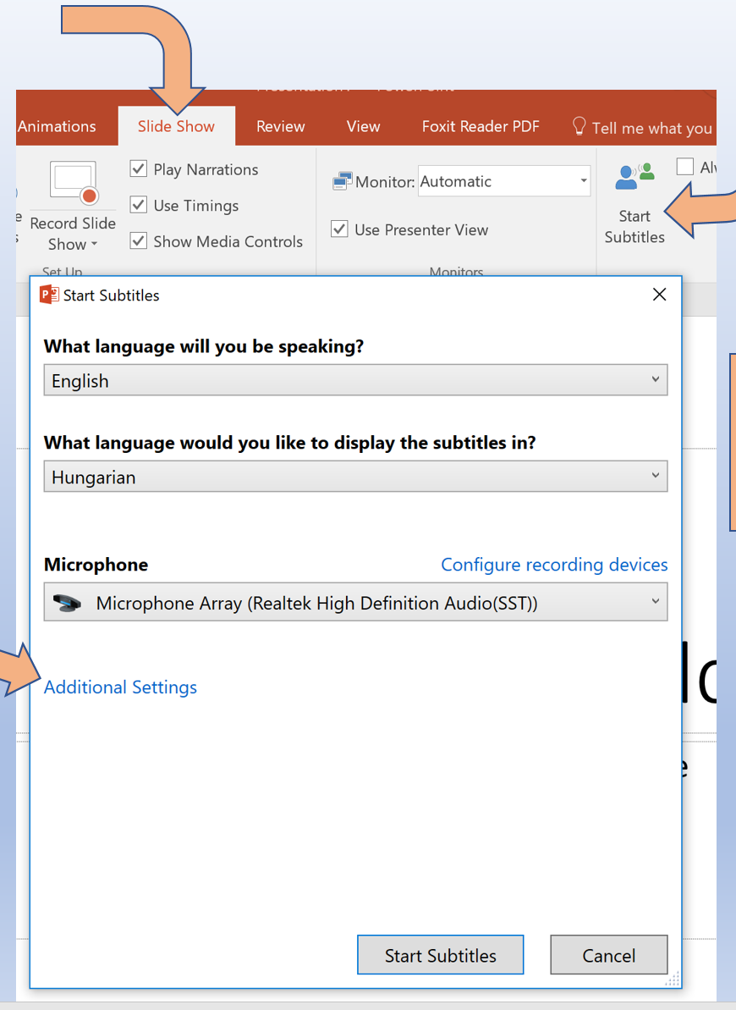Click the Start Subtitles button in the dialog
This screenshot has width=736, height=1010.
[x=440, y=954]
